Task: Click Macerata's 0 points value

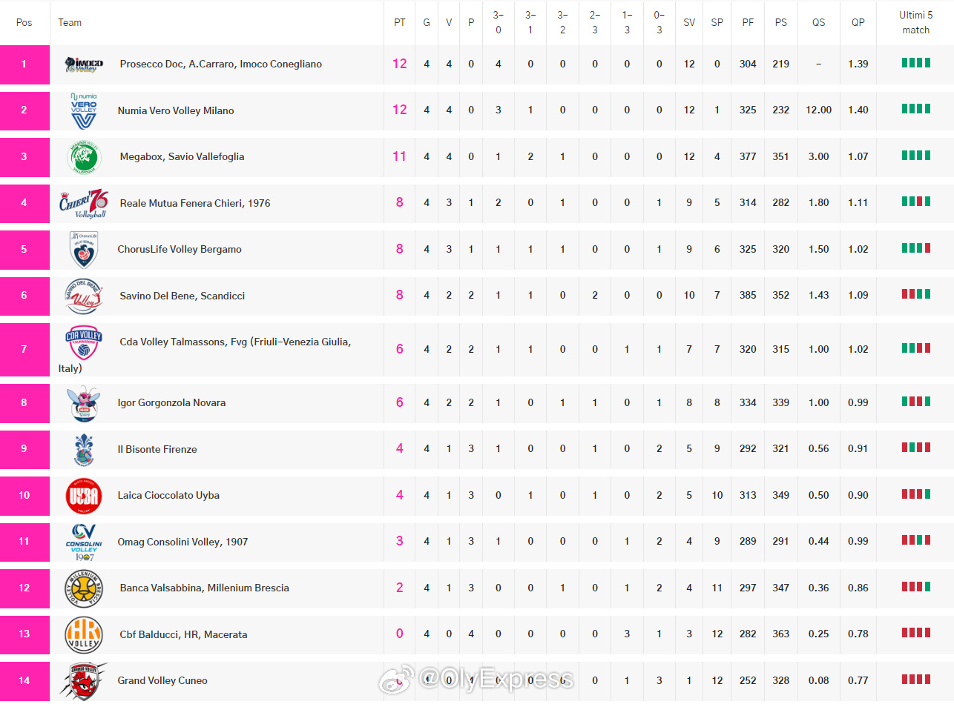Action: 400,634
